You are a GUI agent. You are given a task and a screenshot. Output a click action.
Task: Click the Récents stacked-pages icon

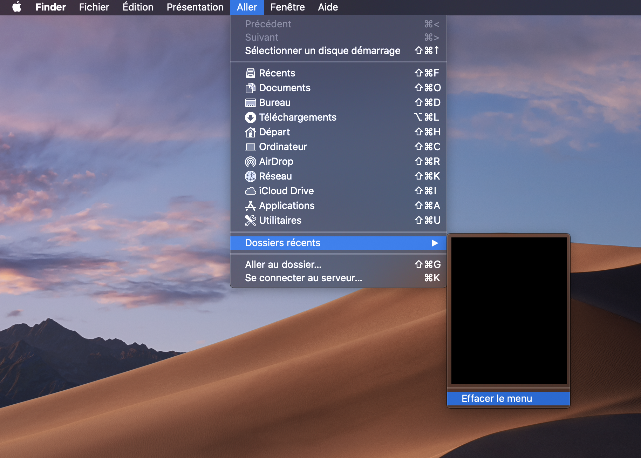(x=250, y=73)
